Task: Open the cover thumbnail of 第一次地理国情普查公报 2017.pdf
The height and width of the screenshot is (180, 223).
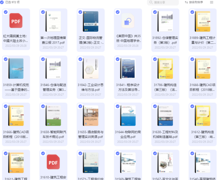Action: 53,22
